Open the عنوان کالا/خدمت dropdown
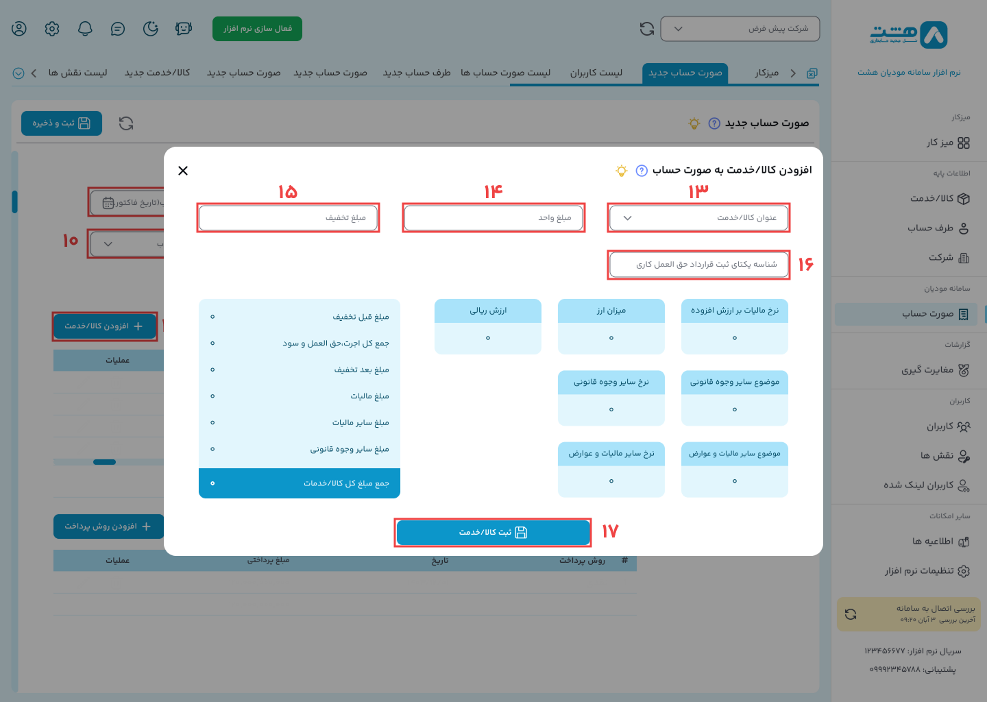This screenshot has height=702, width=987. (x=698, y=218)
